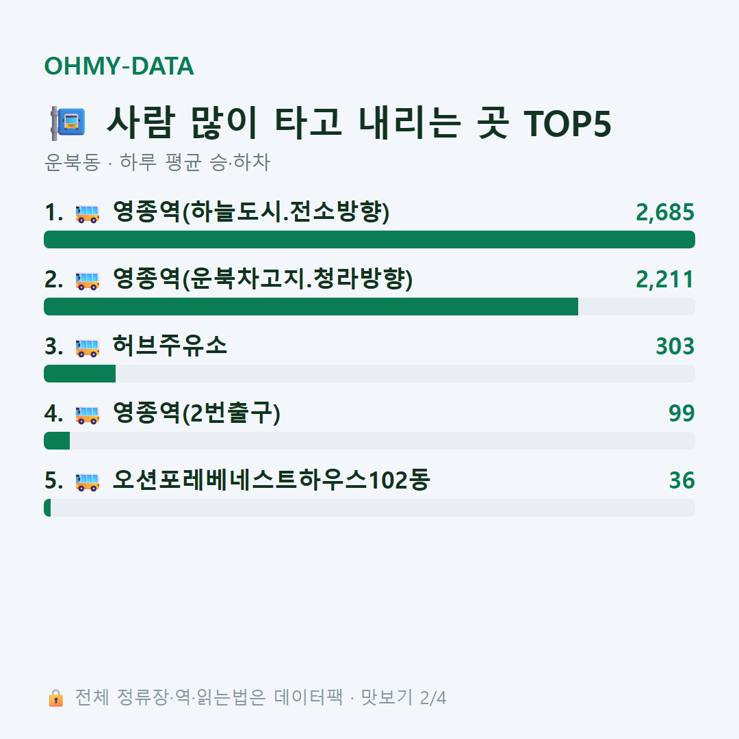This screenshot has width=739, height=739.
Task: Click the 99 count progress bar
Action: pyautogui.click(x=369, y=440)
